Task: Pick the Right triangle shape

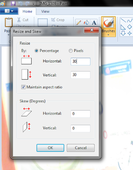Action: tap(123, 27)
